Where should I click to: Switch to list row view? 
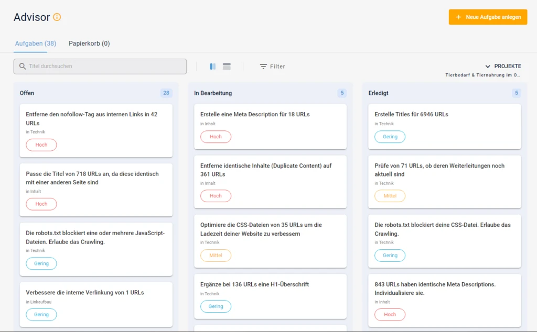coord(227,67)
